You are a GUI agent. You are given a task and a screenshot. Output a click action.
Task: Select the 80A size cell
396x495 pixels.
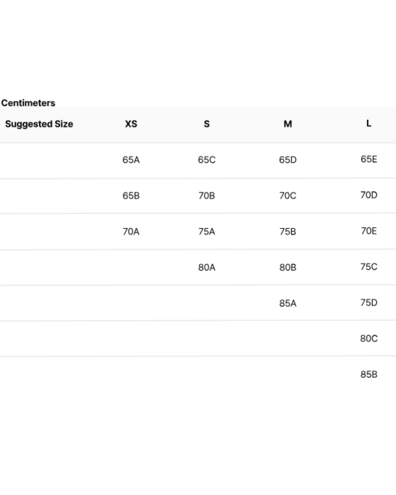207,268
